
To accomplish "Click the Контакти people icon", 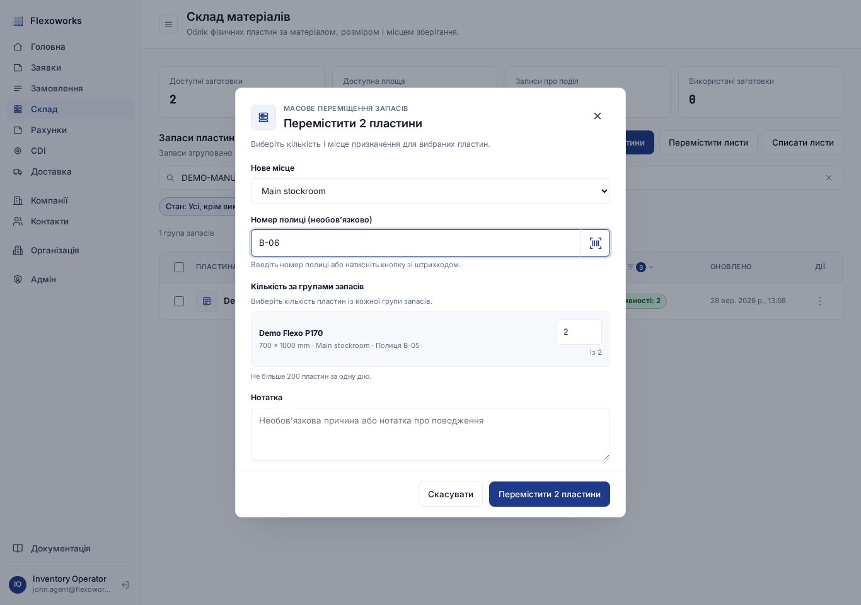I will point(18,221).
